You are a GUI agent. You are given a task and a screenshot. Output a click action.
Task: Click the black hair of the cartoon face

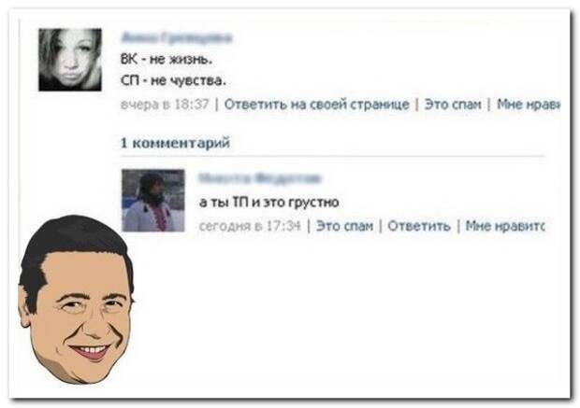74,236
